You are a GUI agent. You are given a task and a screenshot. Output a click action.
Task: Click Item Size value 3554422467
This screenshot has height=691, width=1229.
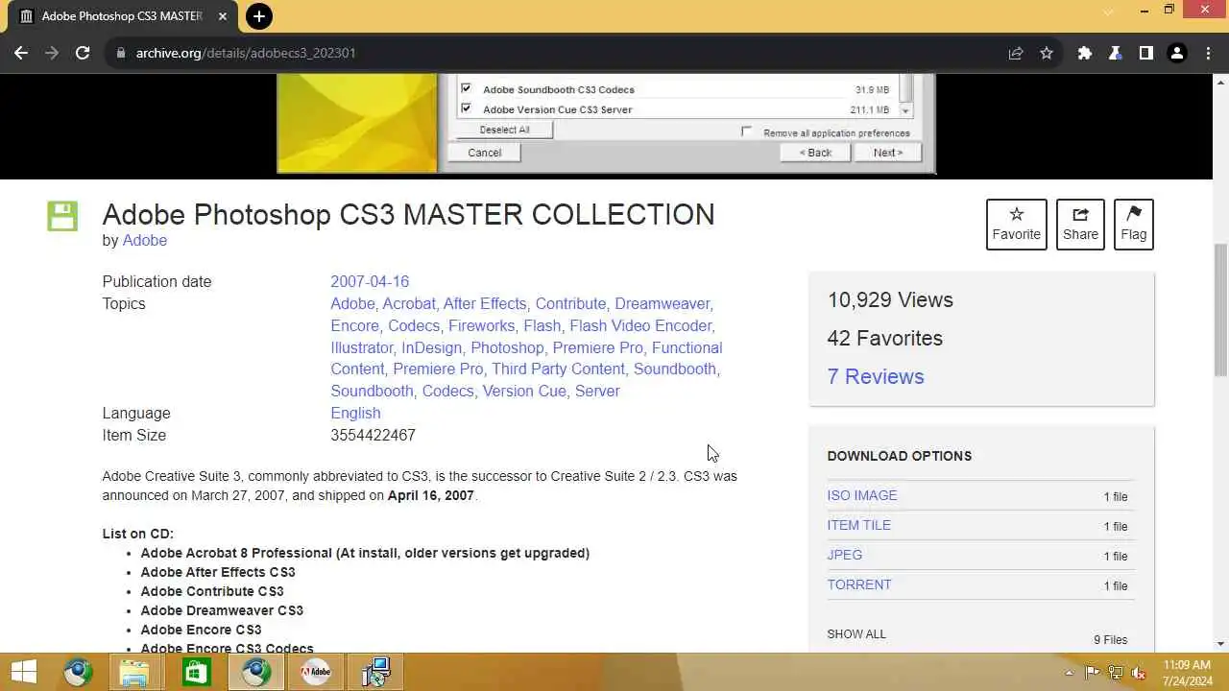373,435
